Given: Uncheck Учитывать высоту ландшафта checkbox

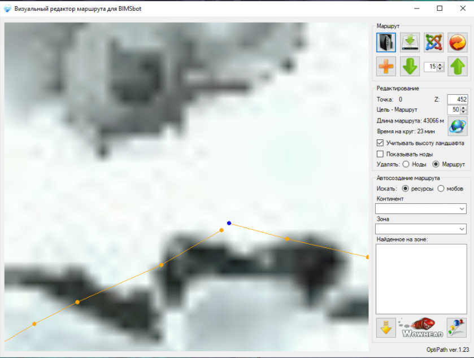Looking at the screenshot, I should (380, 143).
